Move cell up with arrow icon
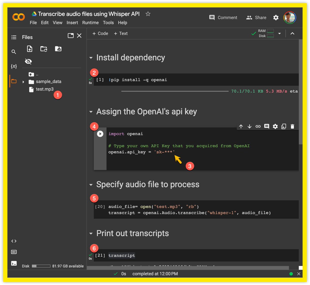Viewport: 310px width, 285px height. tap(241, 126)
